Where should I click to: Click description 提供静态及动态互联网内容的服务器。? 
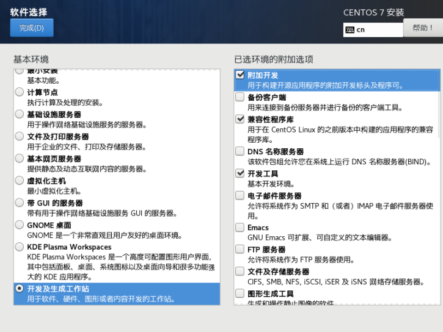[x=87, y=168]
